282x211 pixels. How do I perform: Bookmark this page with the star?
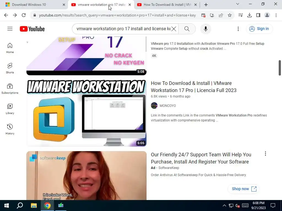tap(229, 15)
